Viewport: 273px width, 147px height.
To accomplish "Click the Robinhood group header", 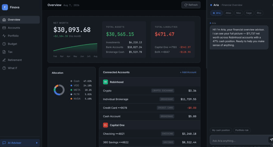I will (x=150, y=82).
